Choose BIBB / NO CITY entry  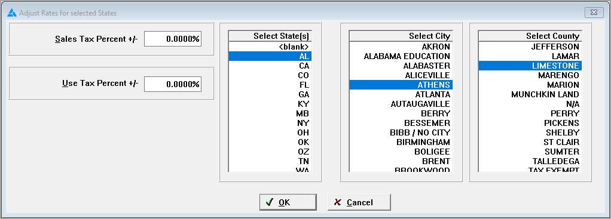(x=401, y=132)
